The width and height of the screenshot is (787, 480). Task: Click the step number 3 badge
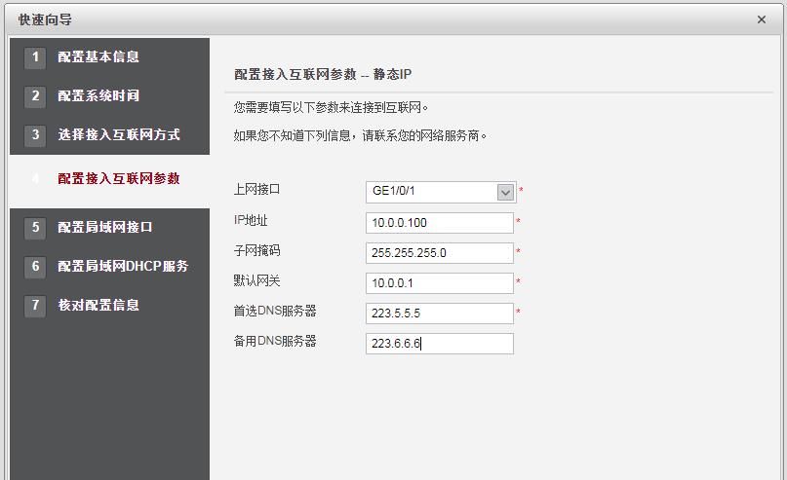click(x=35, y=134)
